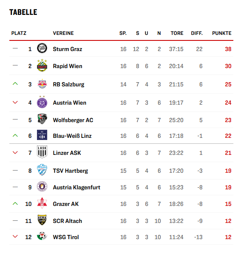Screen dimensions: 241x254
Task: Click the Wolfsberger AC wolf logo
Action: pos(42,119)
